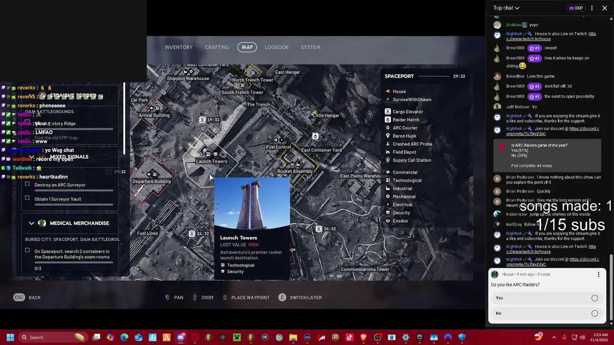Image resolution: width=614 pixels, height=345 pixels.
Task: Click the Zoom control hint
Action: coord(202,298)
